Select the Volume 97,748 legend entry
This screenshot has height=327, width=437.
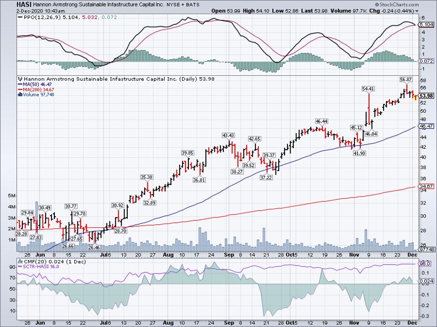click(38, 94)
